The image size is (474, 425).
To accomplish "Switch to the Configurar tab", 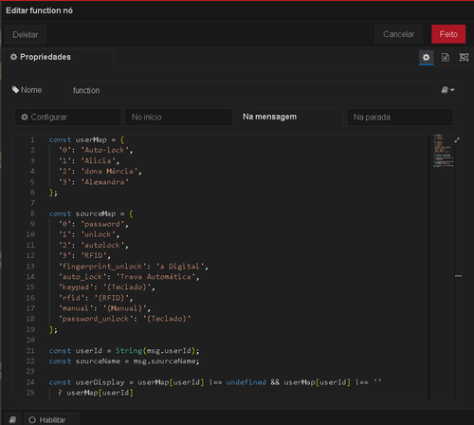I will coord(68,117).
